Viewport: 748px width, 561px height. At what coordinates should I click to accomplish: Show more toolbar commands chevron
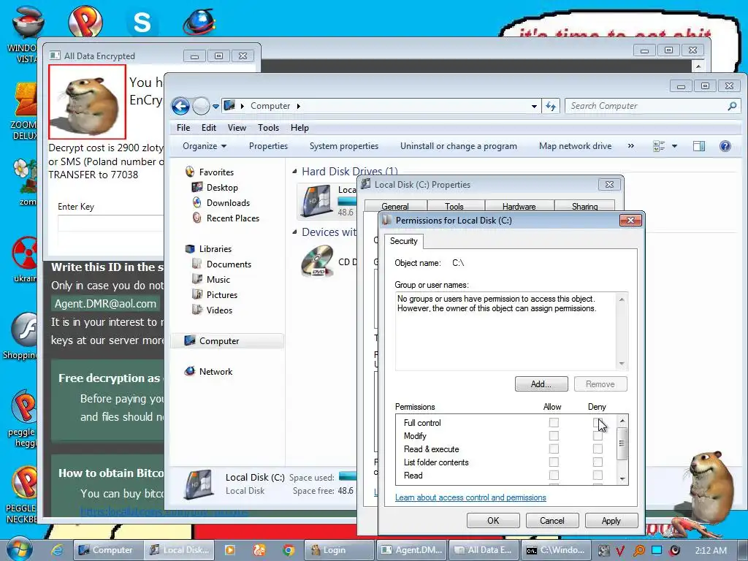coord(631,146)
